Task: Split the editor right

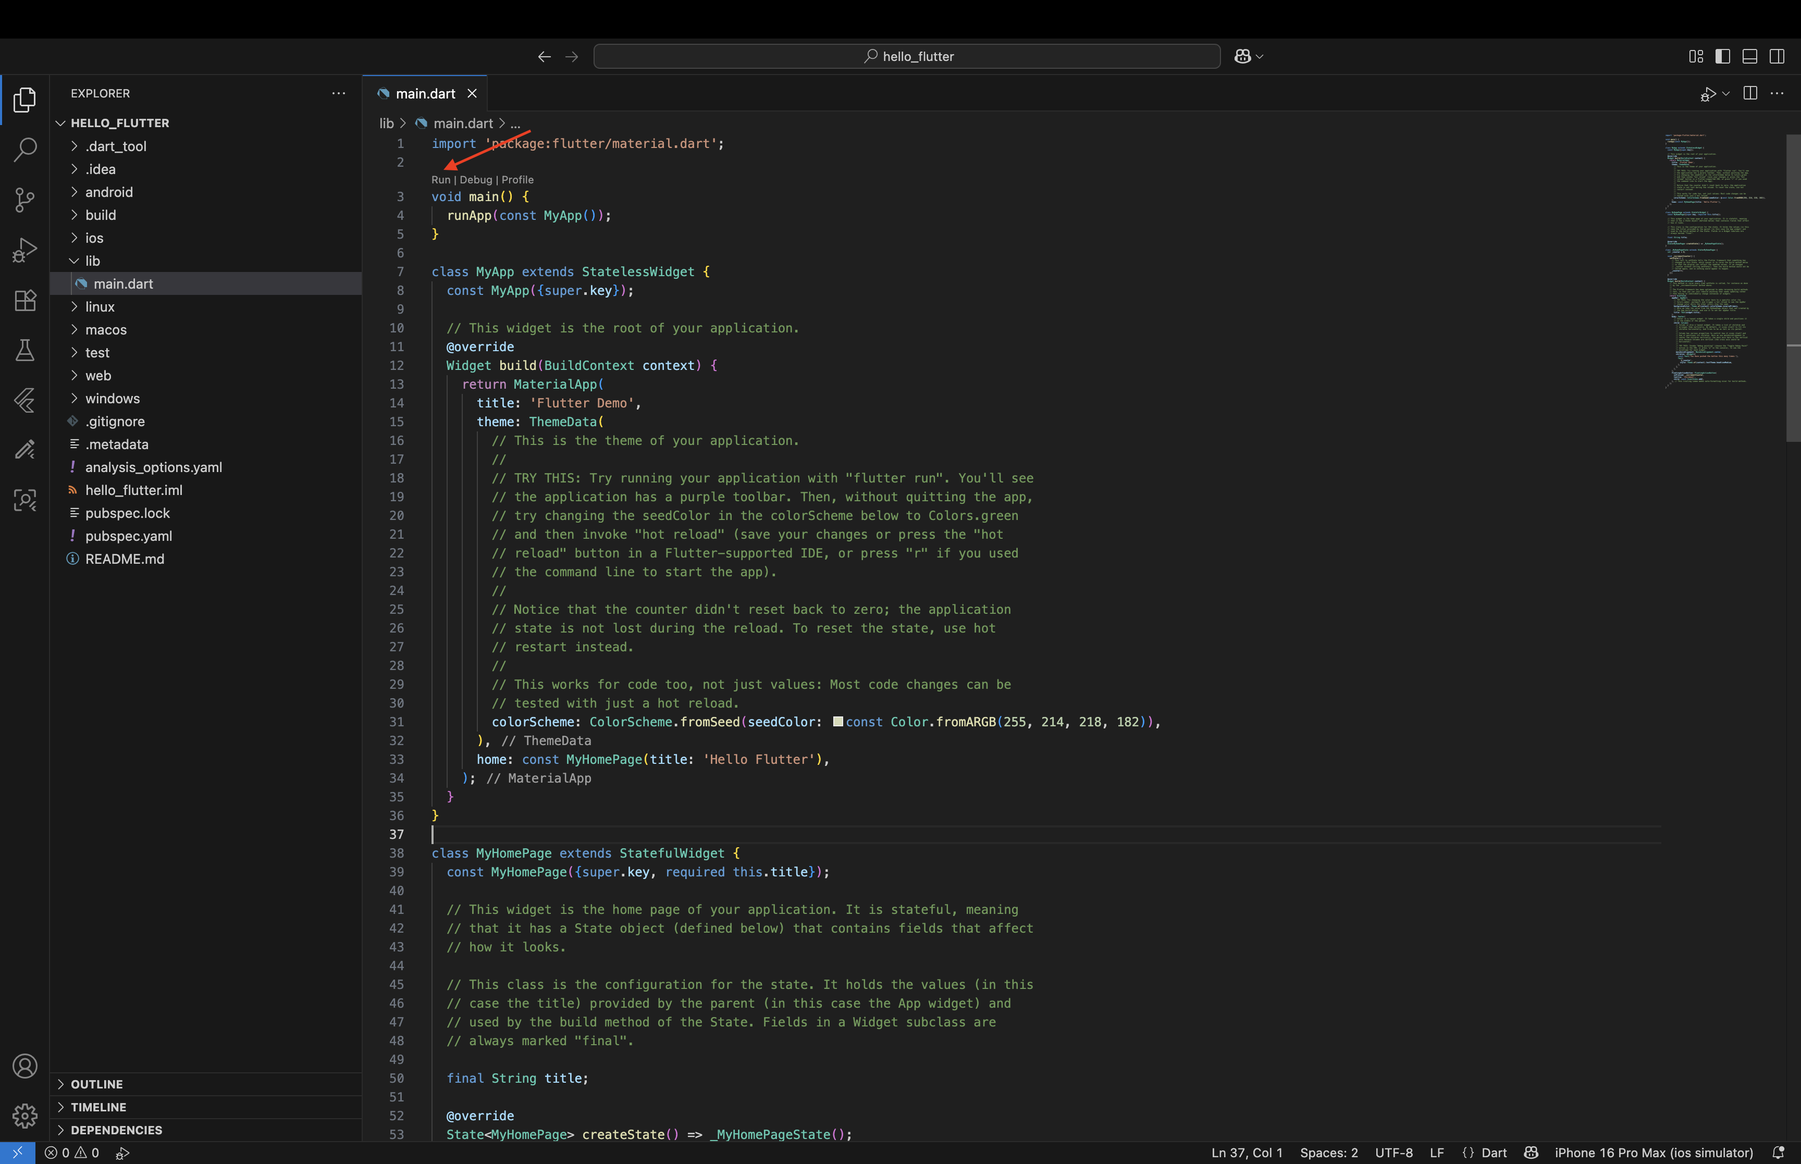Action: click(x=1750, y=93)
